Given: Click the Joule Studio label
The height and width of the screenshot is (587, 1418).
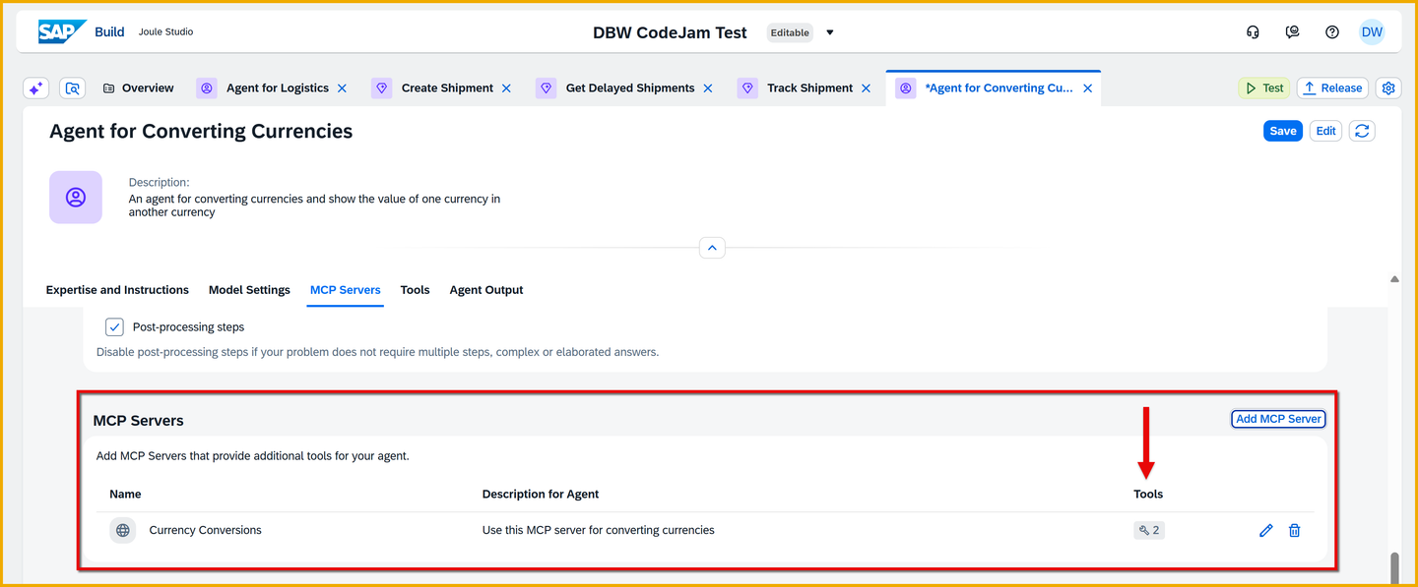Looking at the screenshot, I should coord(166,31).
